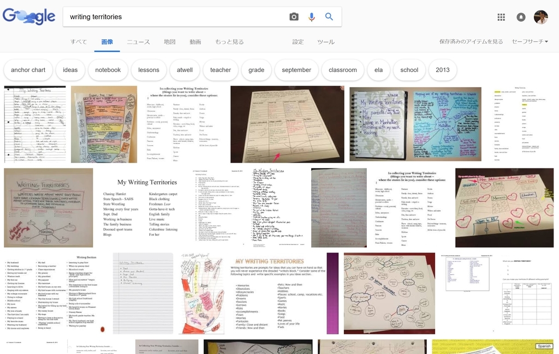Open red 'Writing Territories' anchor chart thumbnail
559x354 pixels.
pos(49,208)
